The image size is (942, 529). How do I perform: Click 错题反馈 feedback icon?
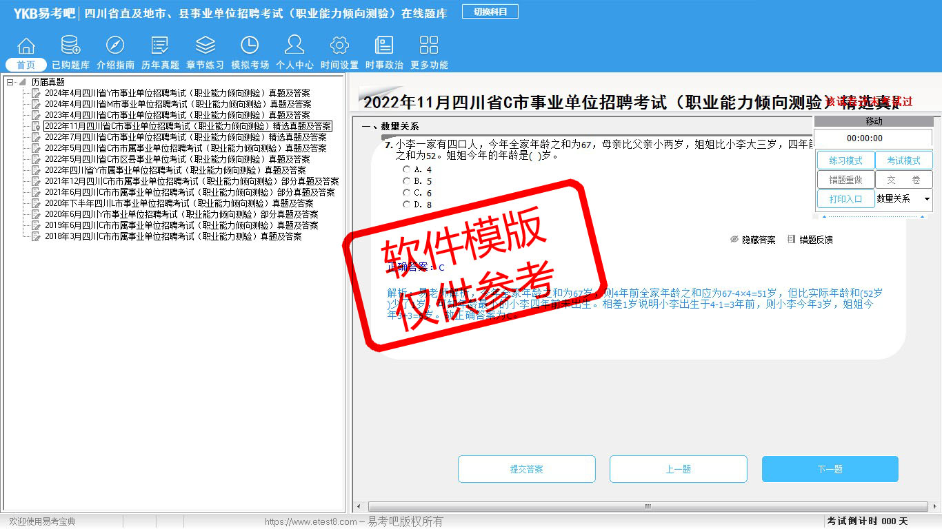(x=792, y=240)
